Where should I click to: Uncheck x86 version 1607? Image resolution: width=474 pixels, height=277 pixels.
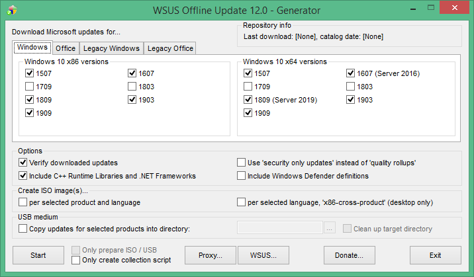coord(132,73)
